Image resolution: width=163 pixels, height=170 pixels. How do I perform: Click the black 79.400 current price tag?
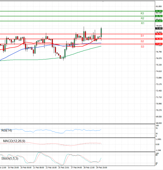click(x=159, y=28)
